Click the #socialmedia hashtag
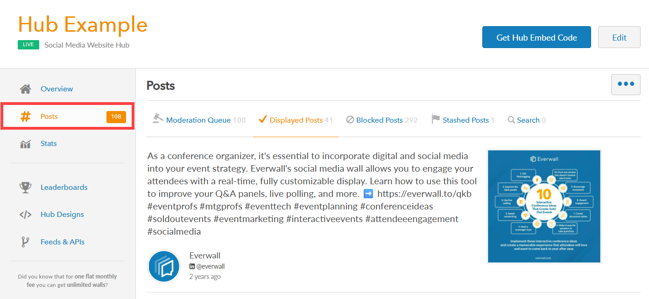 coord(174,231)
